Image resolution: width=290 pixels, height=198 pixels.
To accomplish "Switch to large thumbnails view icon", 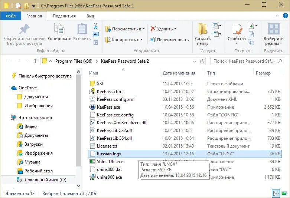I will (284, 194).
